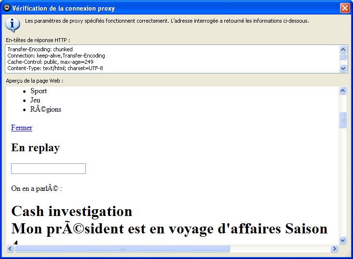The image size is (353, 259).
Task: Click the Cash investigation heading
Action: point(71,211)
